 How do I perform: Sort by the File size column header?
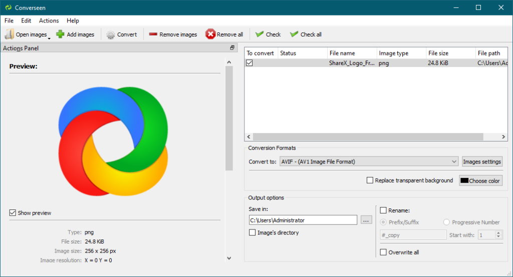(450, 53)
